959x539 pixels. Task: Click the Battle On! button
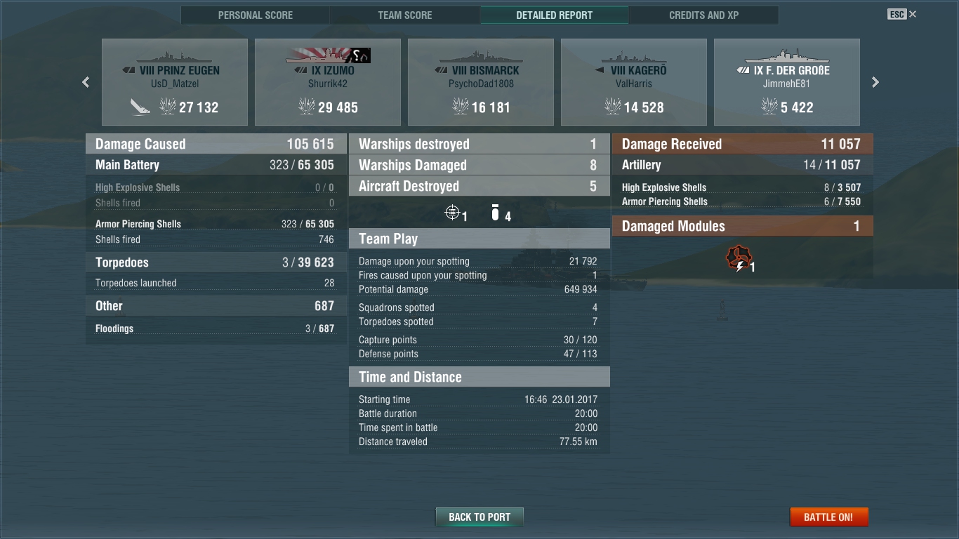tap(828, 517)
